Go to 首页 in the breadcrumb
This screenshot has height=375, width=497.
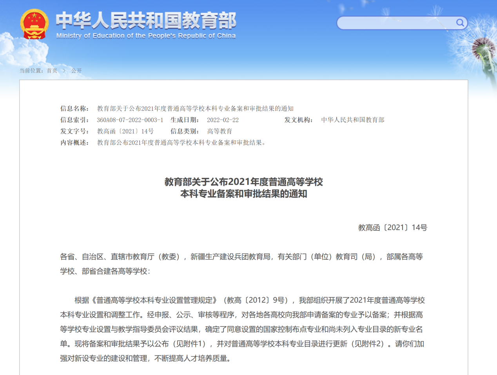52,71
